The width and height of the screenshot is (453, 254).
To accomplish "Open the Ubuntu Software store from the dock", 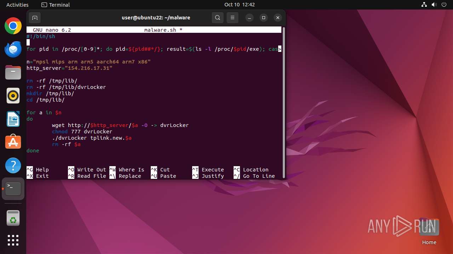I will [13, 142].
